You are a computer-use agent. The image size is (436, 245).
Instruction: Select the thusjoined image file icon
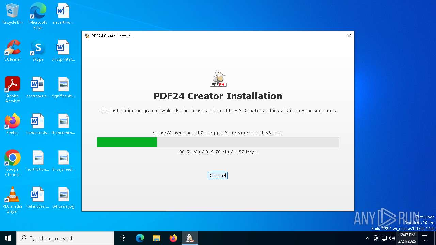pyautogui.click(x=63, y=161)
